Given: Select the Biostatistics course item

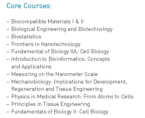Looking at the screenshot, I should click(x=26, y=37).
